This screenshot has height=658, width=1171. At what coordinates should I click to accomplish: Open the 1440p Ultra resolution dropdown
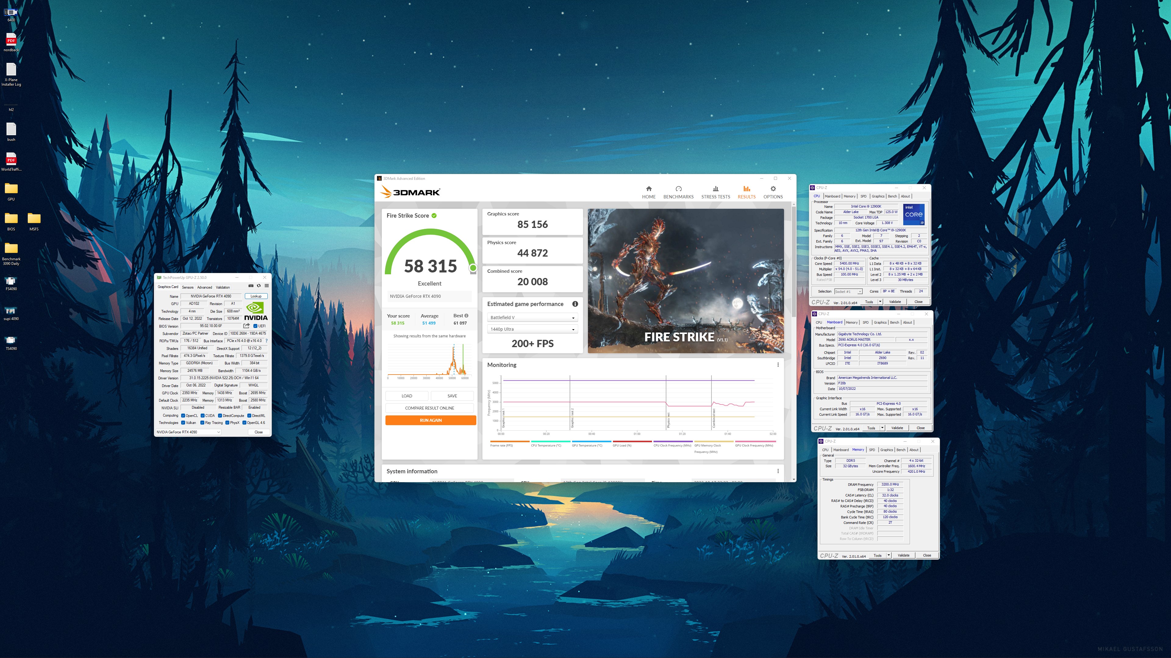[x=532, y=329]
